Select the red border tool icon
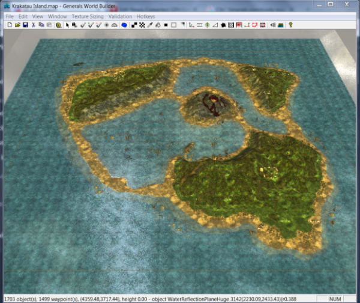 (x=263, y=25)
